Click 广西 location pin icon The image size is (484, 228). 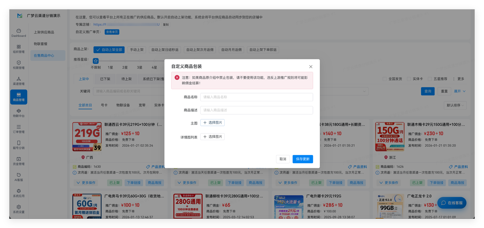pos(83,157)
